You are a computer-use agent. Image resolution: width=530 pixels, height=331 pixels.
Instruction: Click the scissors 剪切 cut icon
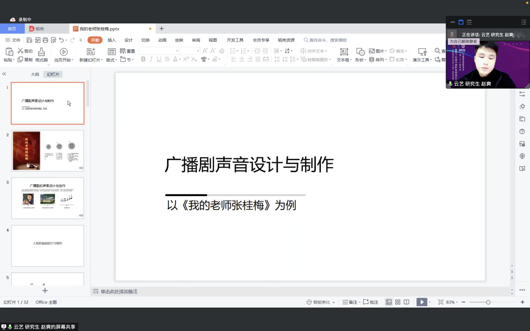(20, 51)
